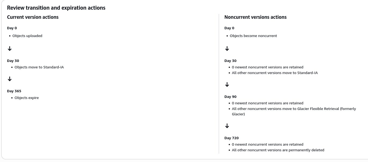Click the down arrow above the Day 90 label
Image resolution: width=368 pixels, height=162 pixels.
tap(227, 84)
